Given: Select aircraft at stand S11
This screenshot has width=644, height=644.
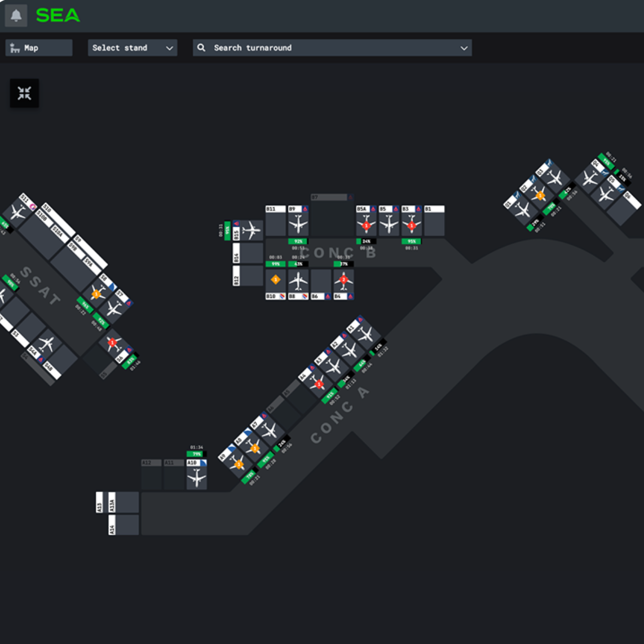Looking at the screenshot, I should 17,212.
